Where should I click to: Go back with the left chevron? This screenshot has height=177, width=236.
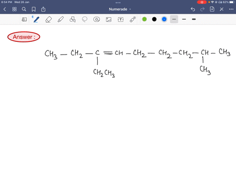point(4,9)
